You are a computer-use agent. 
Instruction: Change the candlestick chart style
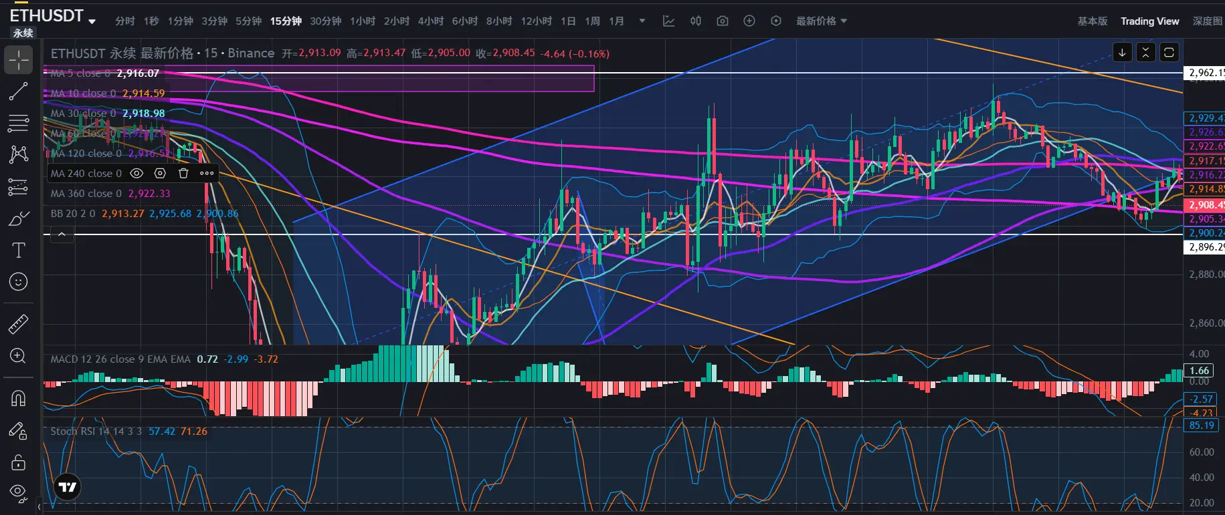[x=696, y=21]
